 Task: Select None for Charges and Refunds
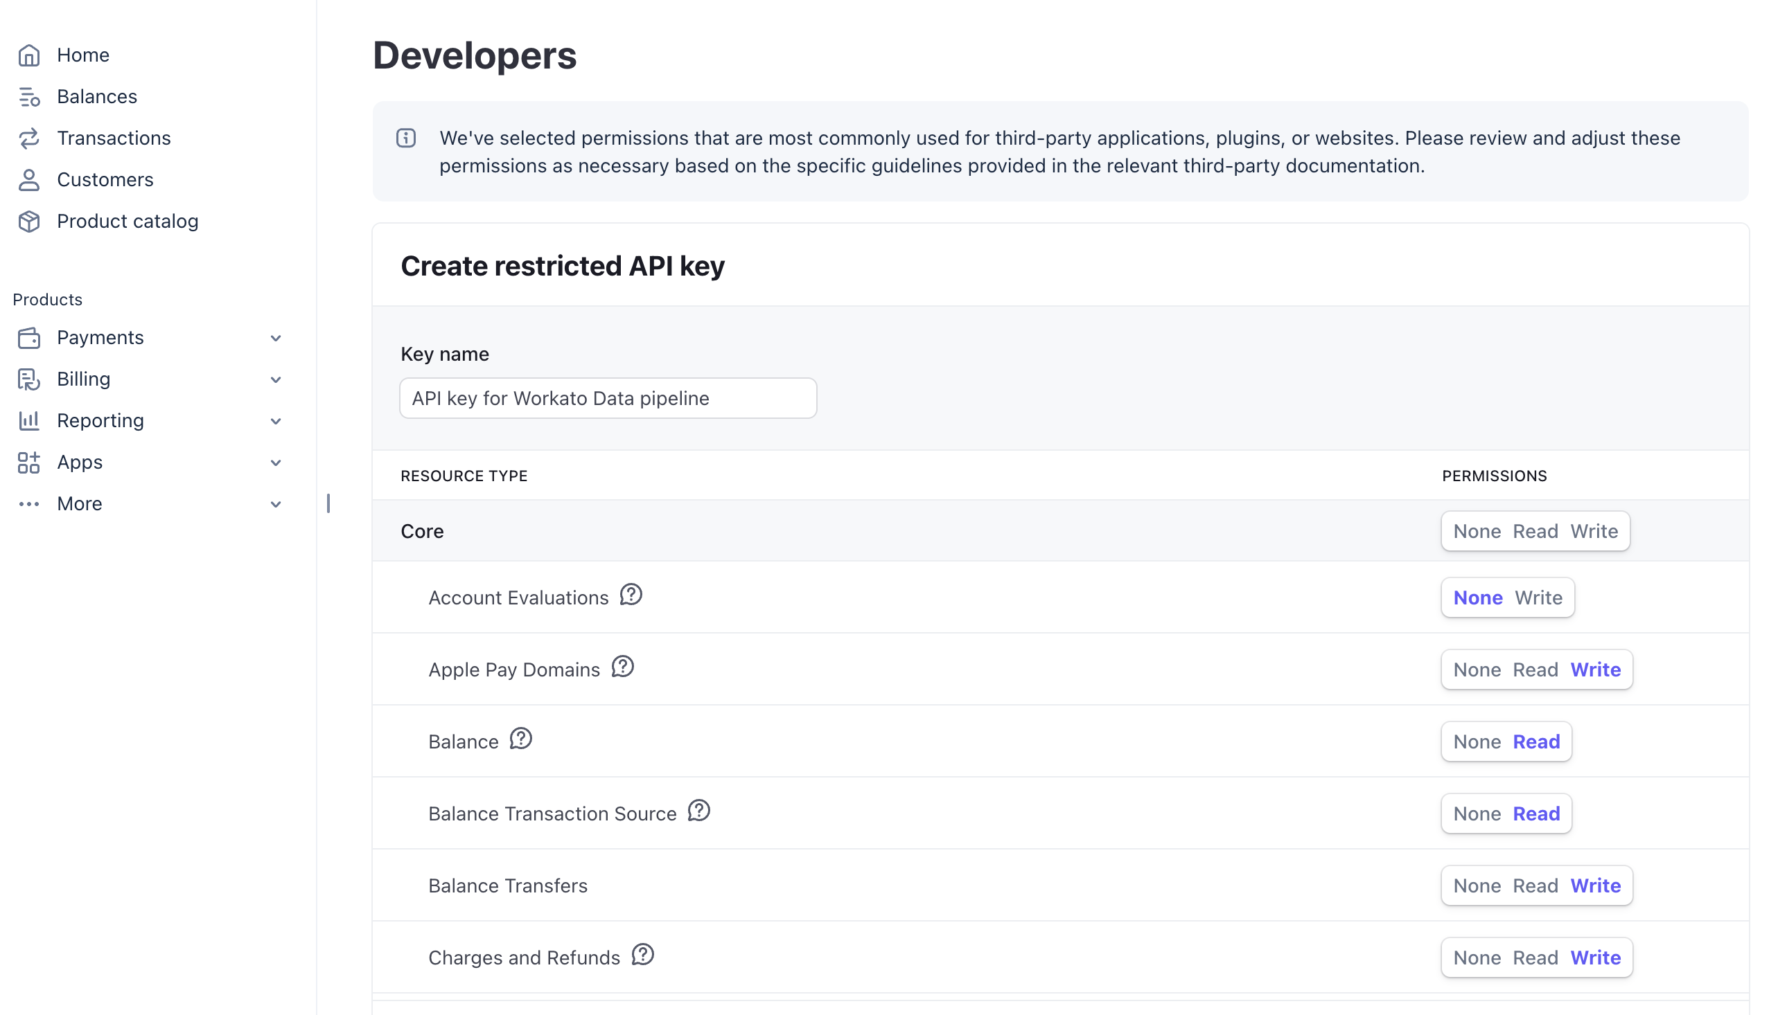tap(1477, 957)
